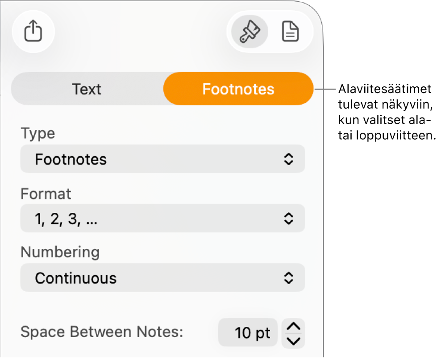
Task: Decrease Space Between Notes with down arrow
Action: click(x=293, y=341)
